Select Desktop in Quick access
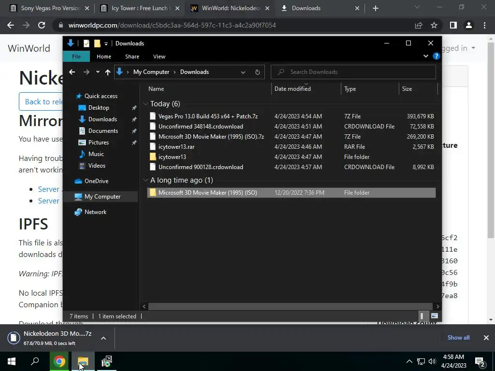495x371 pixels. [x=99, y=108]
